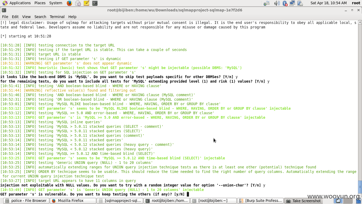Image resolution: width=362 pixels, height=204 pixels.
Task: Launch a new terminal from panel icon
Action: (x=95, y=3)
